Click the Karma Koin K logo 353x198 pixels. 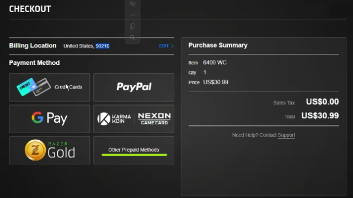click(104, 119)
